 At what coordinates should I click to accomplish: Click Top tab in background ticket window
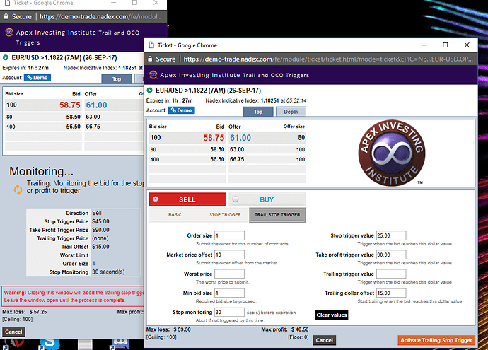pyautogui.click(x=117, y=79)
